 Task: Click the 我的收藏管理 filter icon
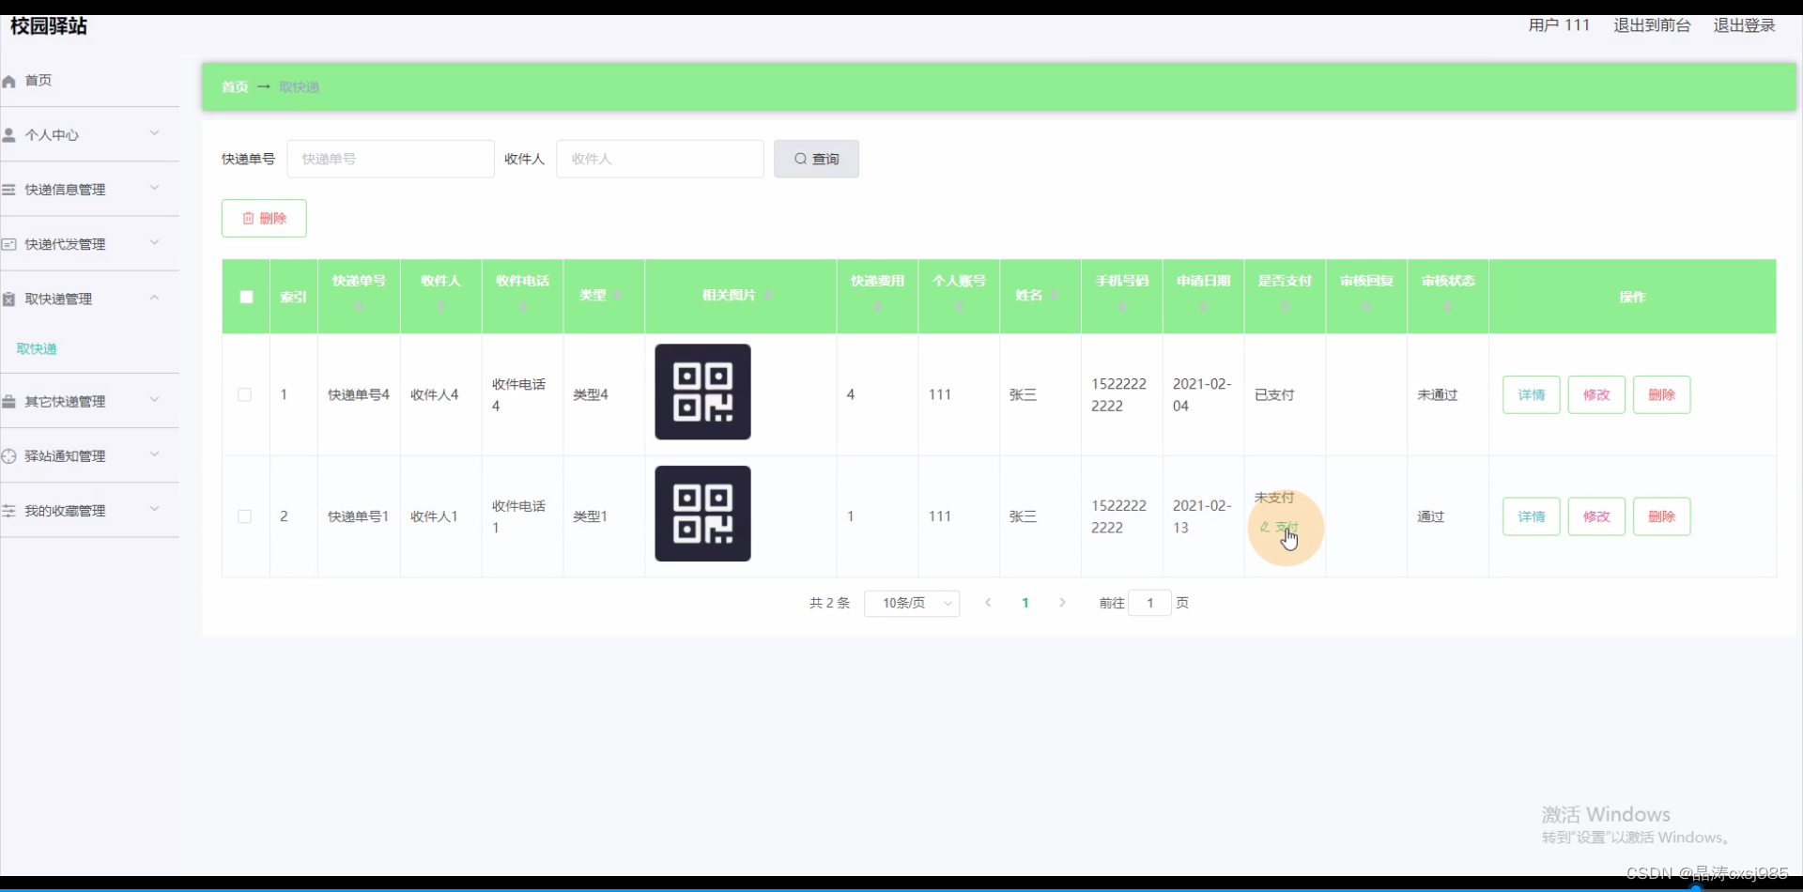[9, 510]
